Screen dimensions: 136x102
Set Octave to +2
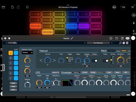(112, 57)
